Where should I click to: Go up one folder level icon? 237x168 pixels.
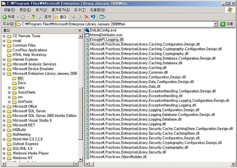point(33,17)
